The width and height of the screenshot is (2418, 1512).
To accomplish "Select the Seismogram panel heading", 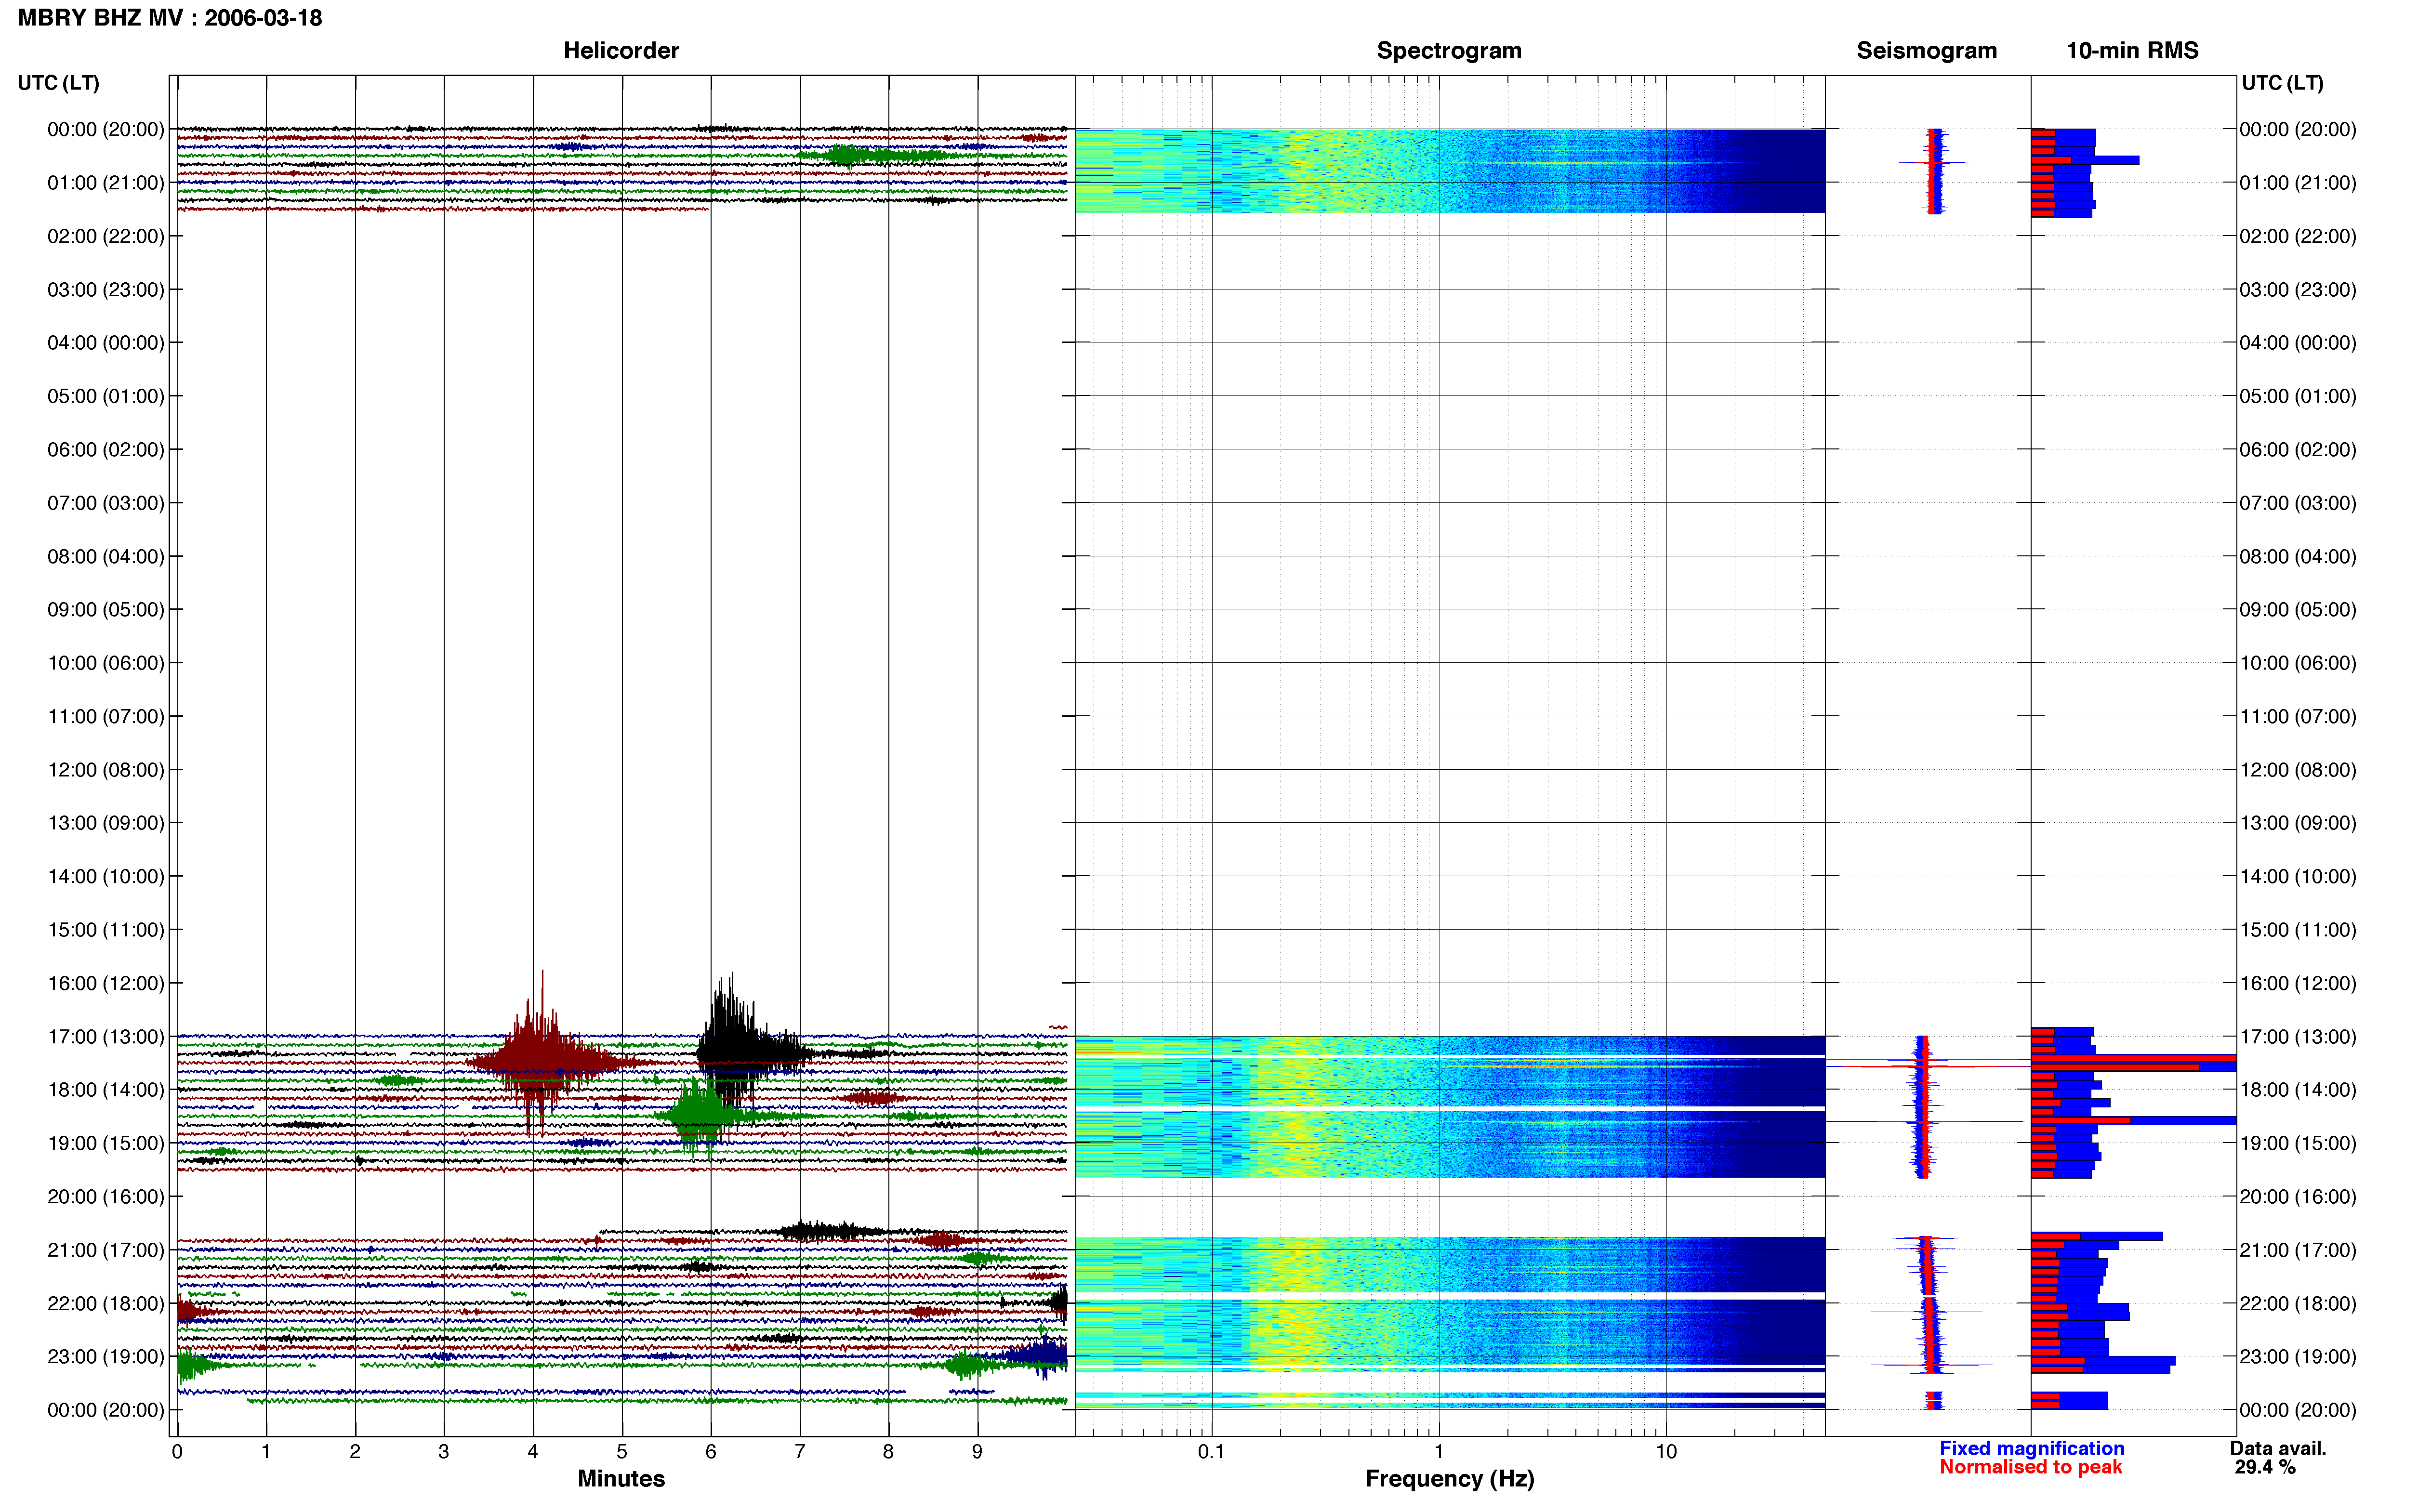I will tap(1926, 50).
